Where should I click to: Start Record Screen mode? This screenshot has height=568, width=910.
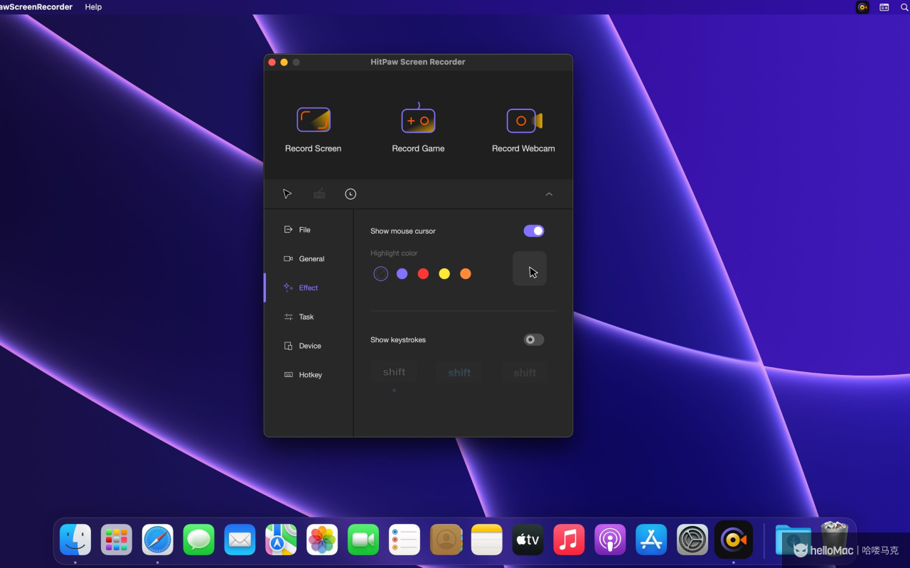(314, 129)
